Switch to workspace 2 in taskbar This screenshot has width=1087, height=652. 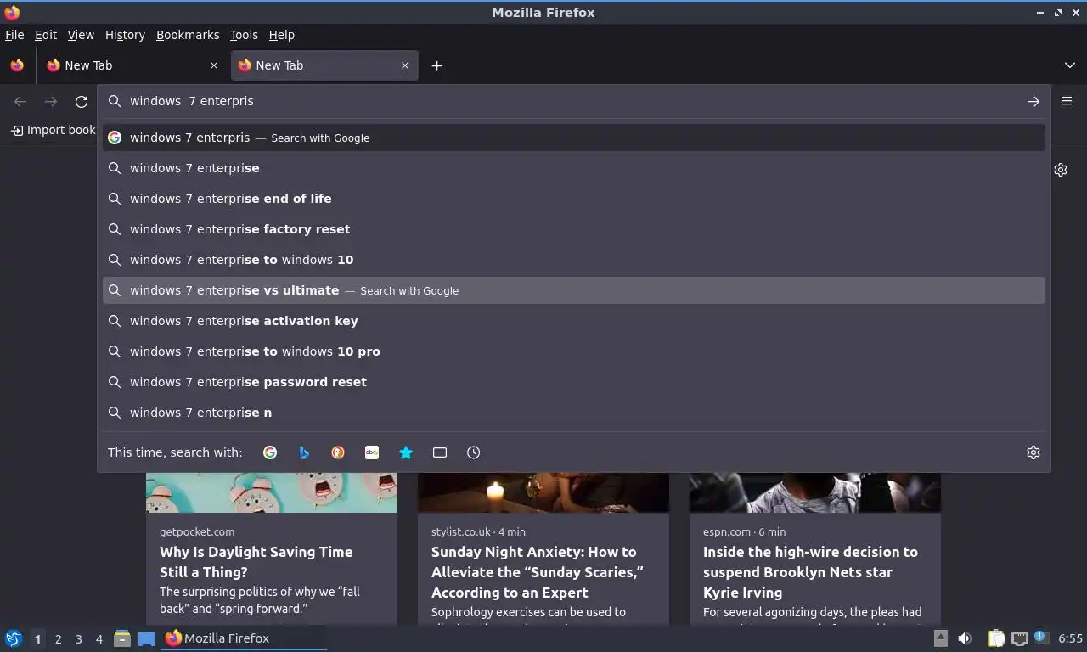point(58,639)
